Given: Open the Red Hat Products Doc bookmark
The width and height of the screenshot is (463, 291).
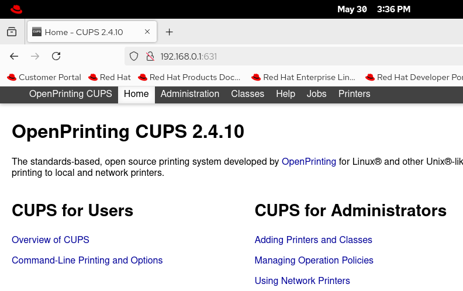Looking at the screenshot, I should 189,77.
